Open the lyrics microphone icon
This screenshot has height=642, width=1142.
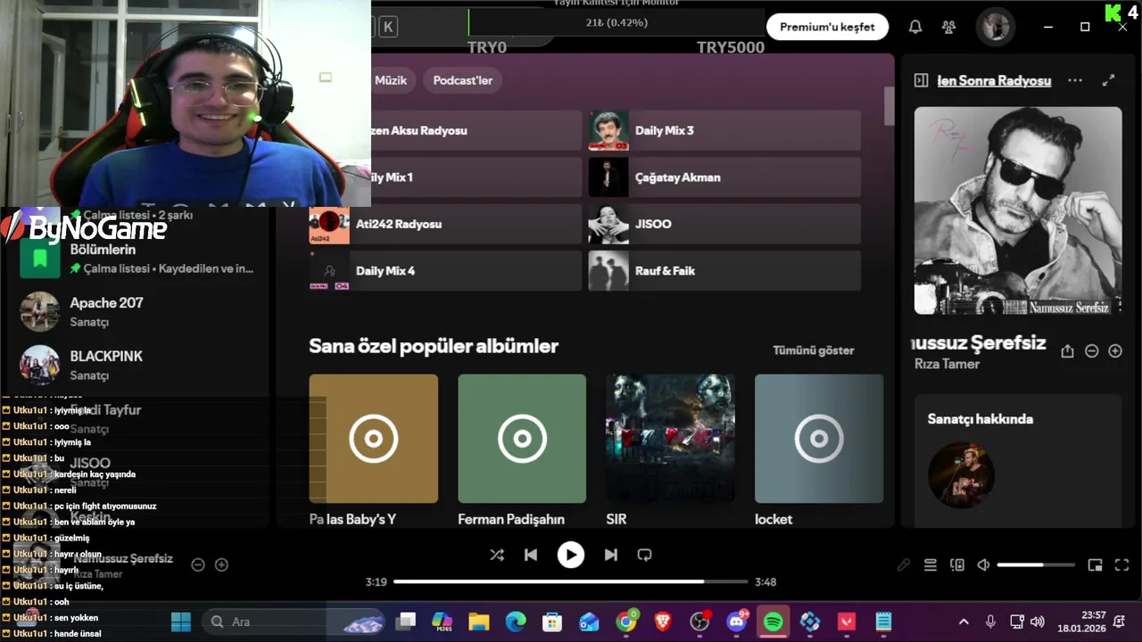904,564
